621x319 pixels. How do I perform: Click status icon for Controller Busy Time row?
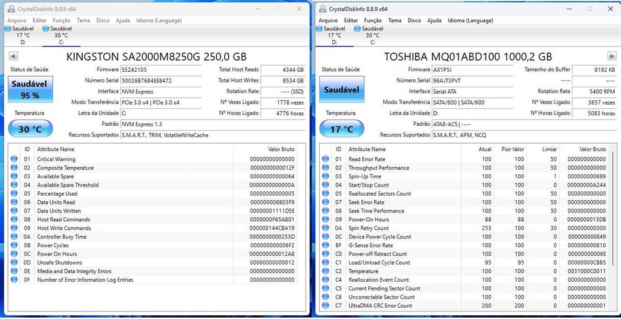pyautogui.click(x=14, y=237)
